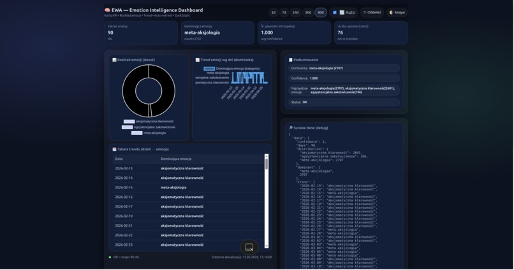Click the 2026-02-15 table row date
This screenshot has height=270, width=514.
click(124, 187)
